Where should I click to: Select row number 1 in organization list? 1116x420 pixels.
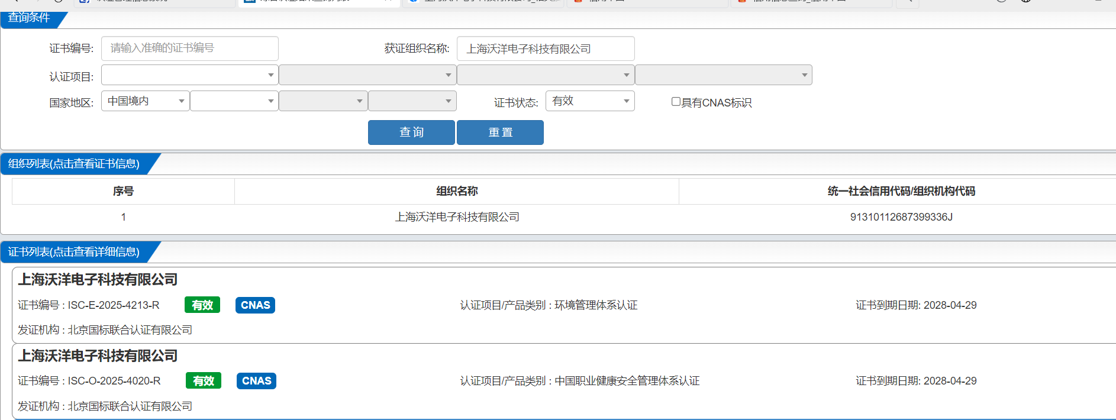coord(123,217)
